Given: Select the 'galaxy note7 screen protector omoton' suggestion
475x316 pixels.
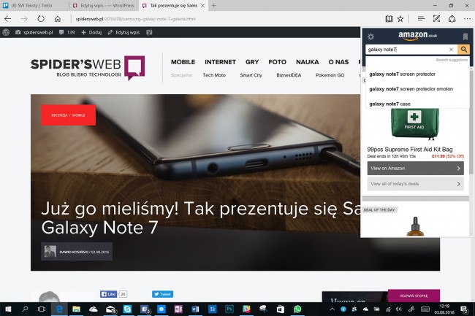Looking at the screenshot, I should [417, 89].
